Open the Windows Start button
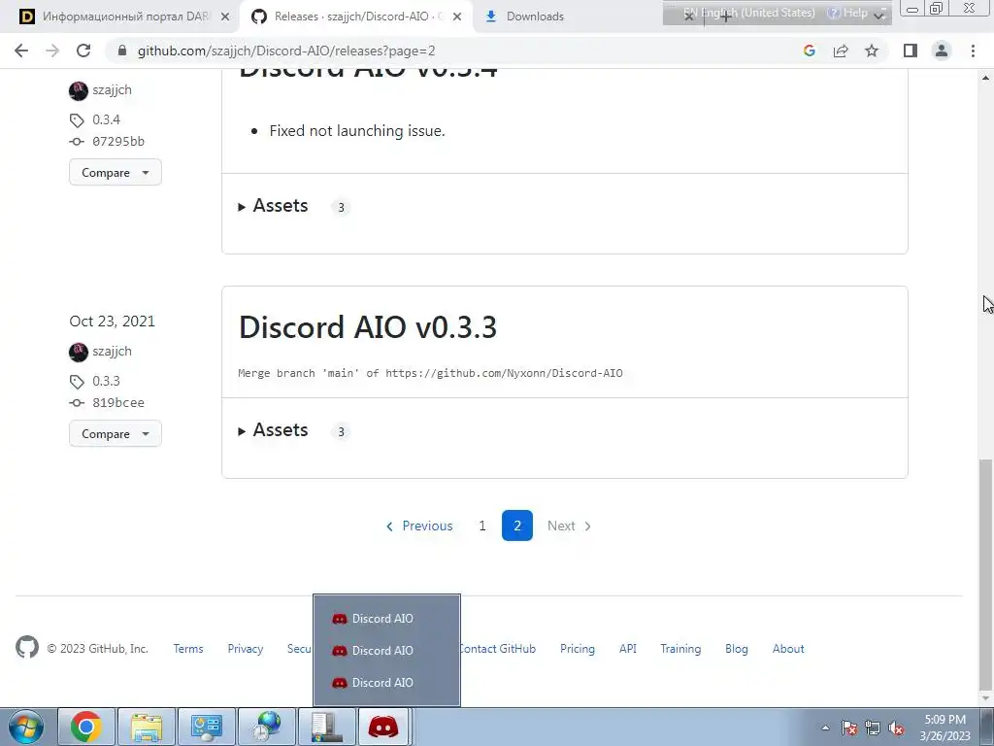Screen dimensions: 994x746 pos(26,727)
